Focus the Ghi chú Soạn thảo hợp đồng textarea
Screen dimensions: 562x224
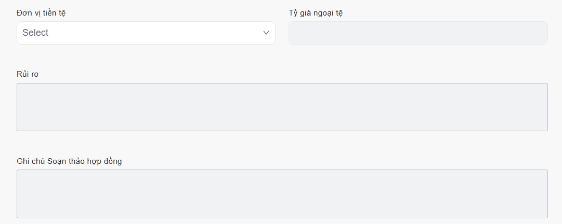click(282, 193)
